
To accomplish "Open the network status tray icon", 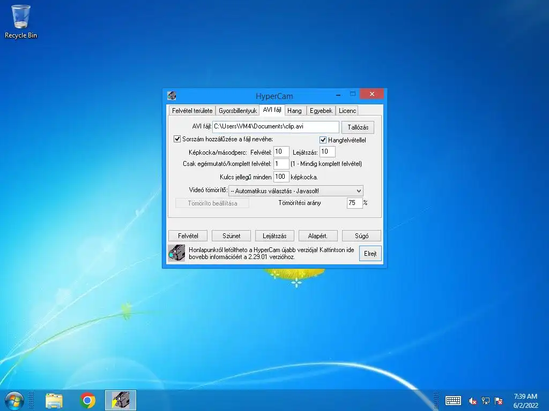I will click(x=486, y=400).
